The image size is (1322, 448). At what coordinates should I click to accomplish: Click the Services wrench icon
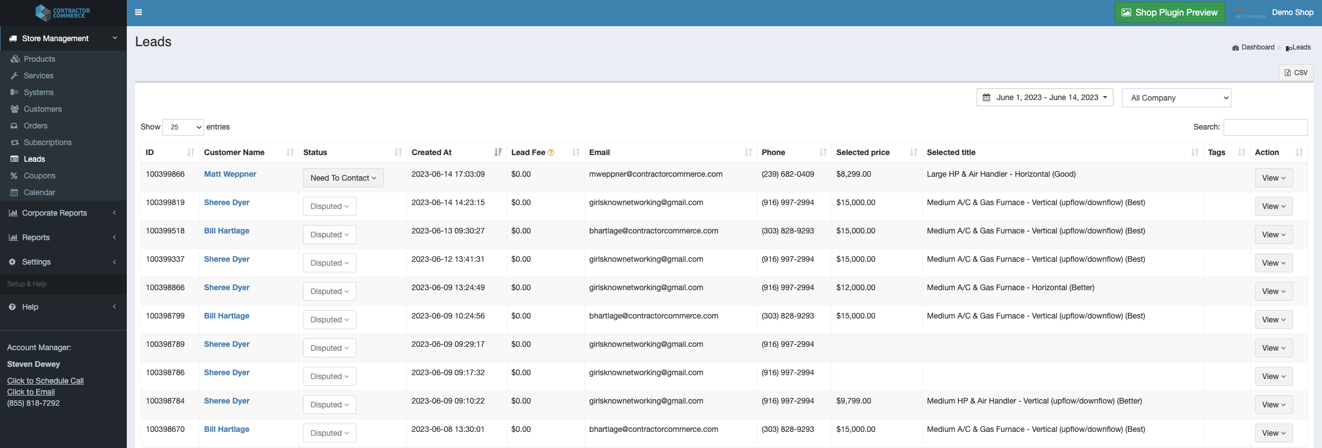point(14,76)
